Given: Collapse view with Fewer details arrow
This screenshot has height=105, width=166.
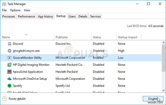Looking at the screenshot, I should (x=4, y=98).
